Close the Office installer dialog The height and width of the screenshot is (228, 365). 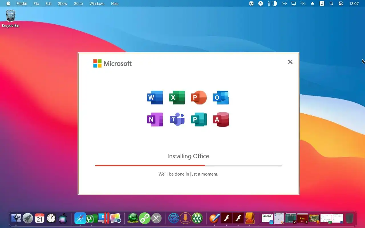click(x=290, y=62)
